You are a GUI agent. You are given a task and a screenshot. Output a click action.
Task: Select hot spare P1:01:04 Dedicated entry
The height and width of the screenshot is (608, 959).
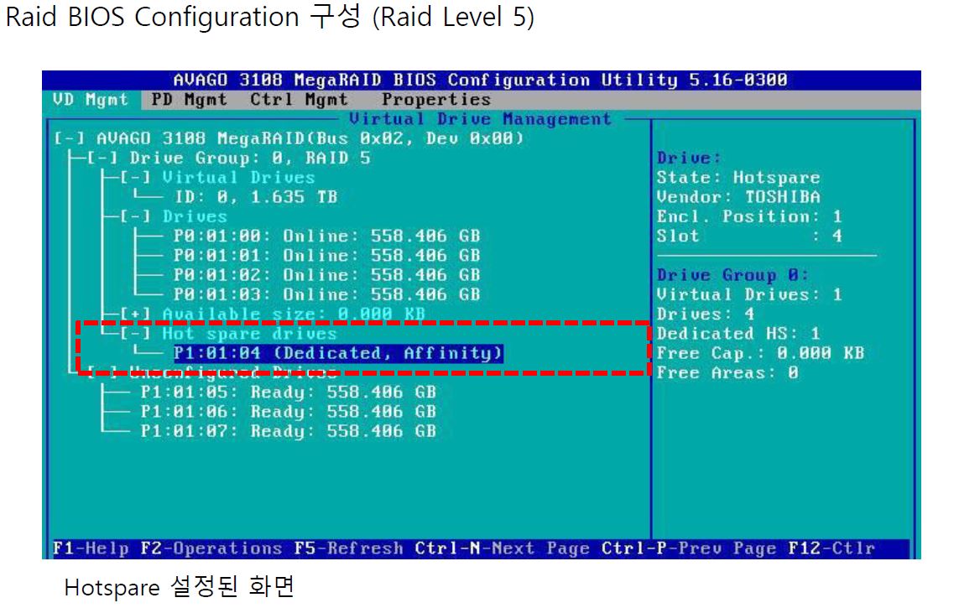pyautogui.click(x=338, y=353)
